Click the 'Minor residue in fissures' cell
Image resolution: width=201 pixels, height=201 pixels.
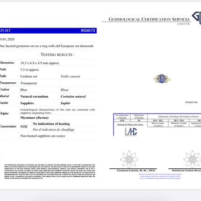click(158, 124)
